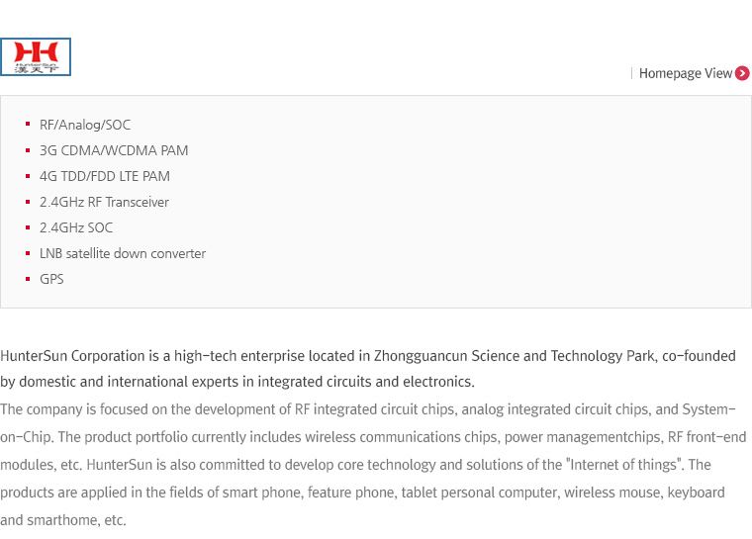Click the HunterSun company logo

point(36,57)
